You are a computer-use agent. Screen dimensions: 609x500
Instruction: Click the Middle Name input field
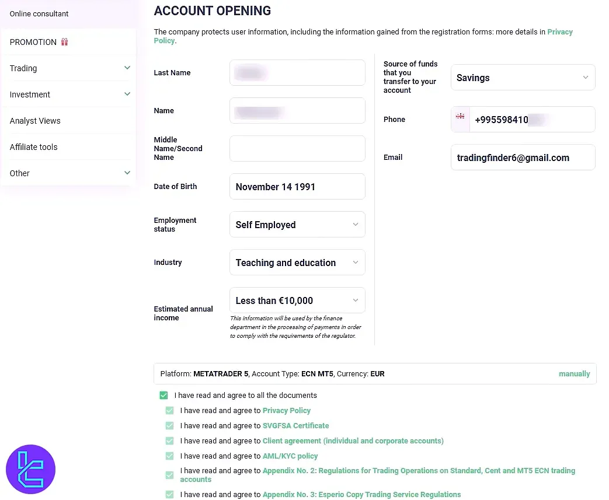point(297,149)
